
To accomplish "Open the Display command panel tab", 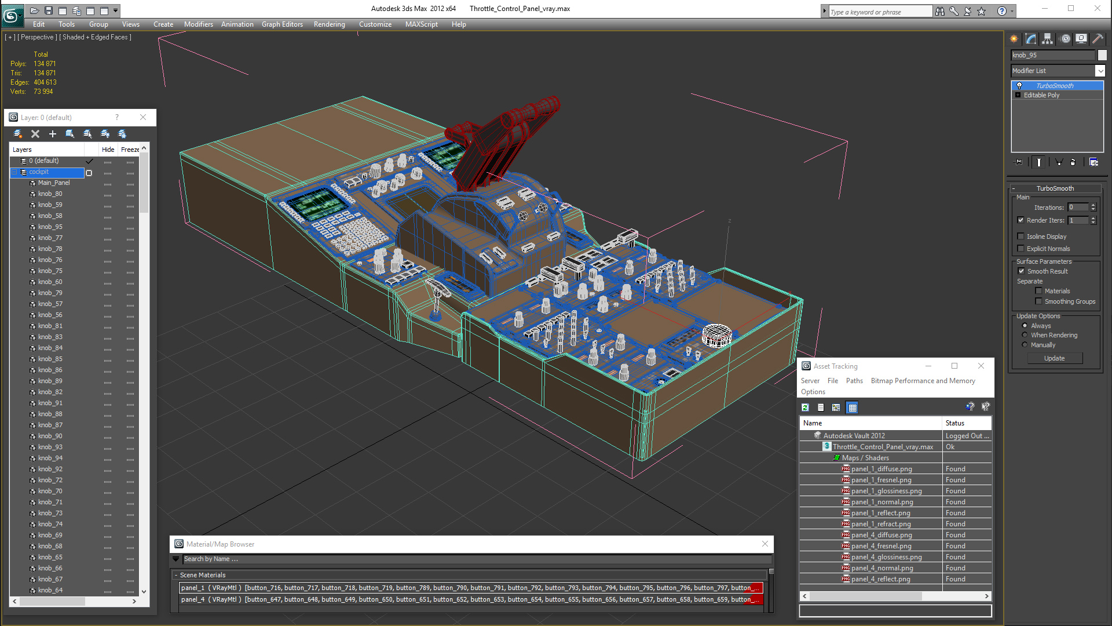I will [1081, 39].
